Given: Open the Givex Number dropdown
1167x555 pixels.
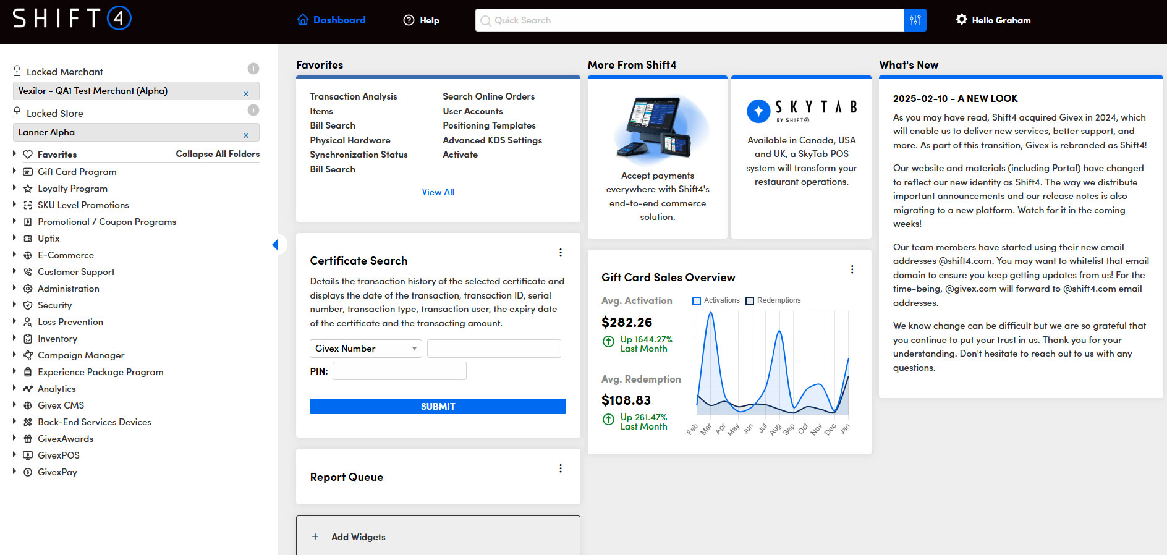Looking at the screenshot, I should pos(366,349).
